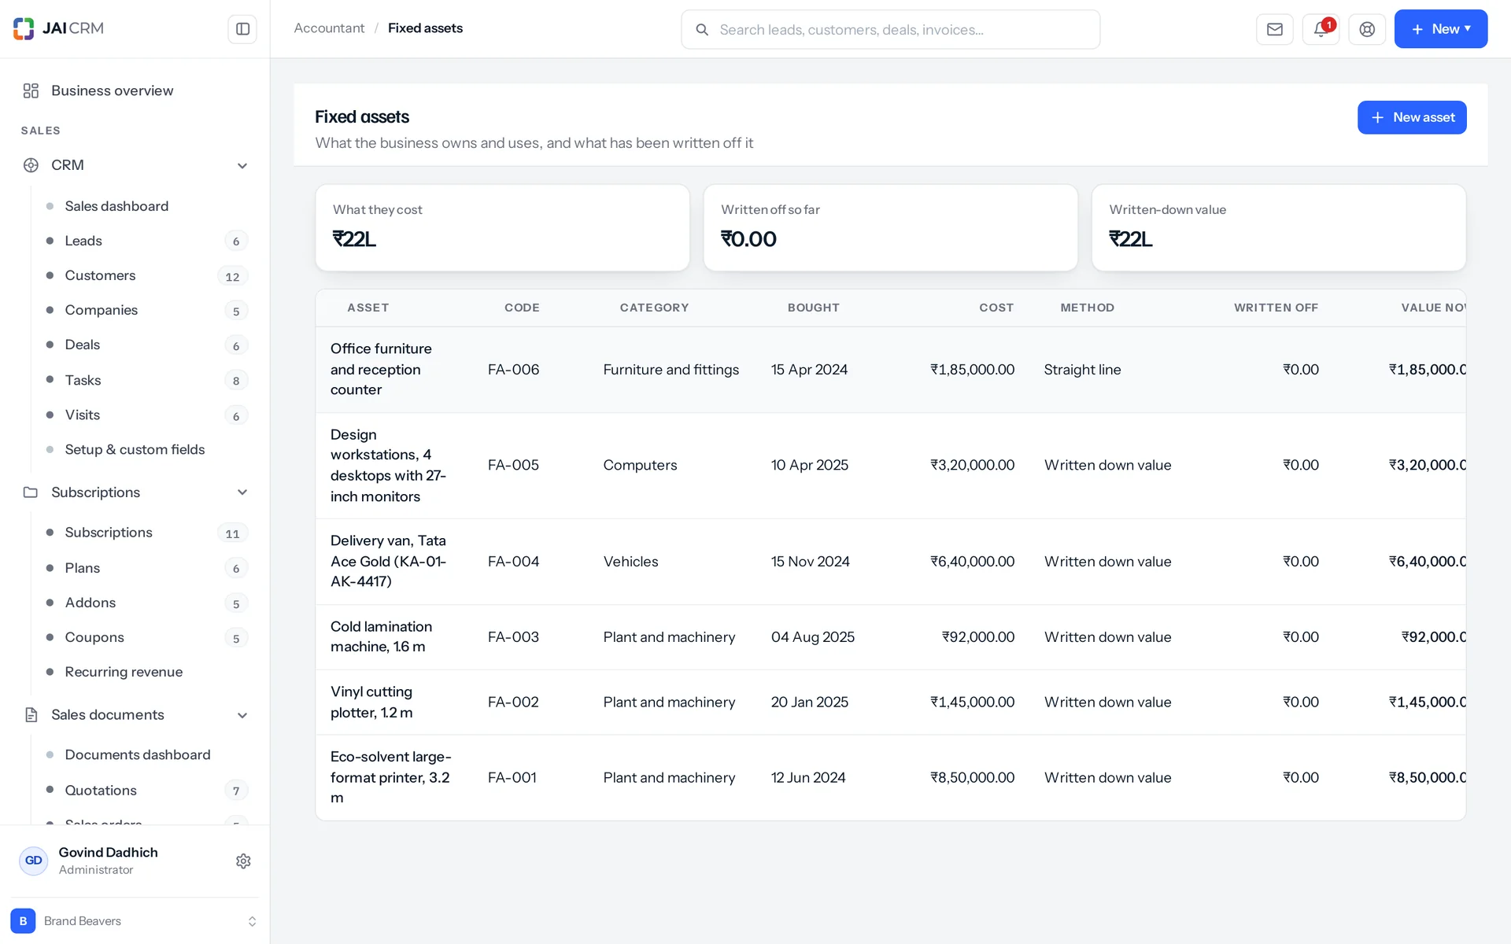Open Vinyl cutting plotter asset

(x=371, y=702)
